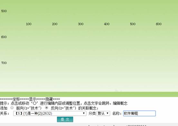Click the 坐标 link
Image resolution: width=178 pixels, height=126 pixels.
(16, 99)
